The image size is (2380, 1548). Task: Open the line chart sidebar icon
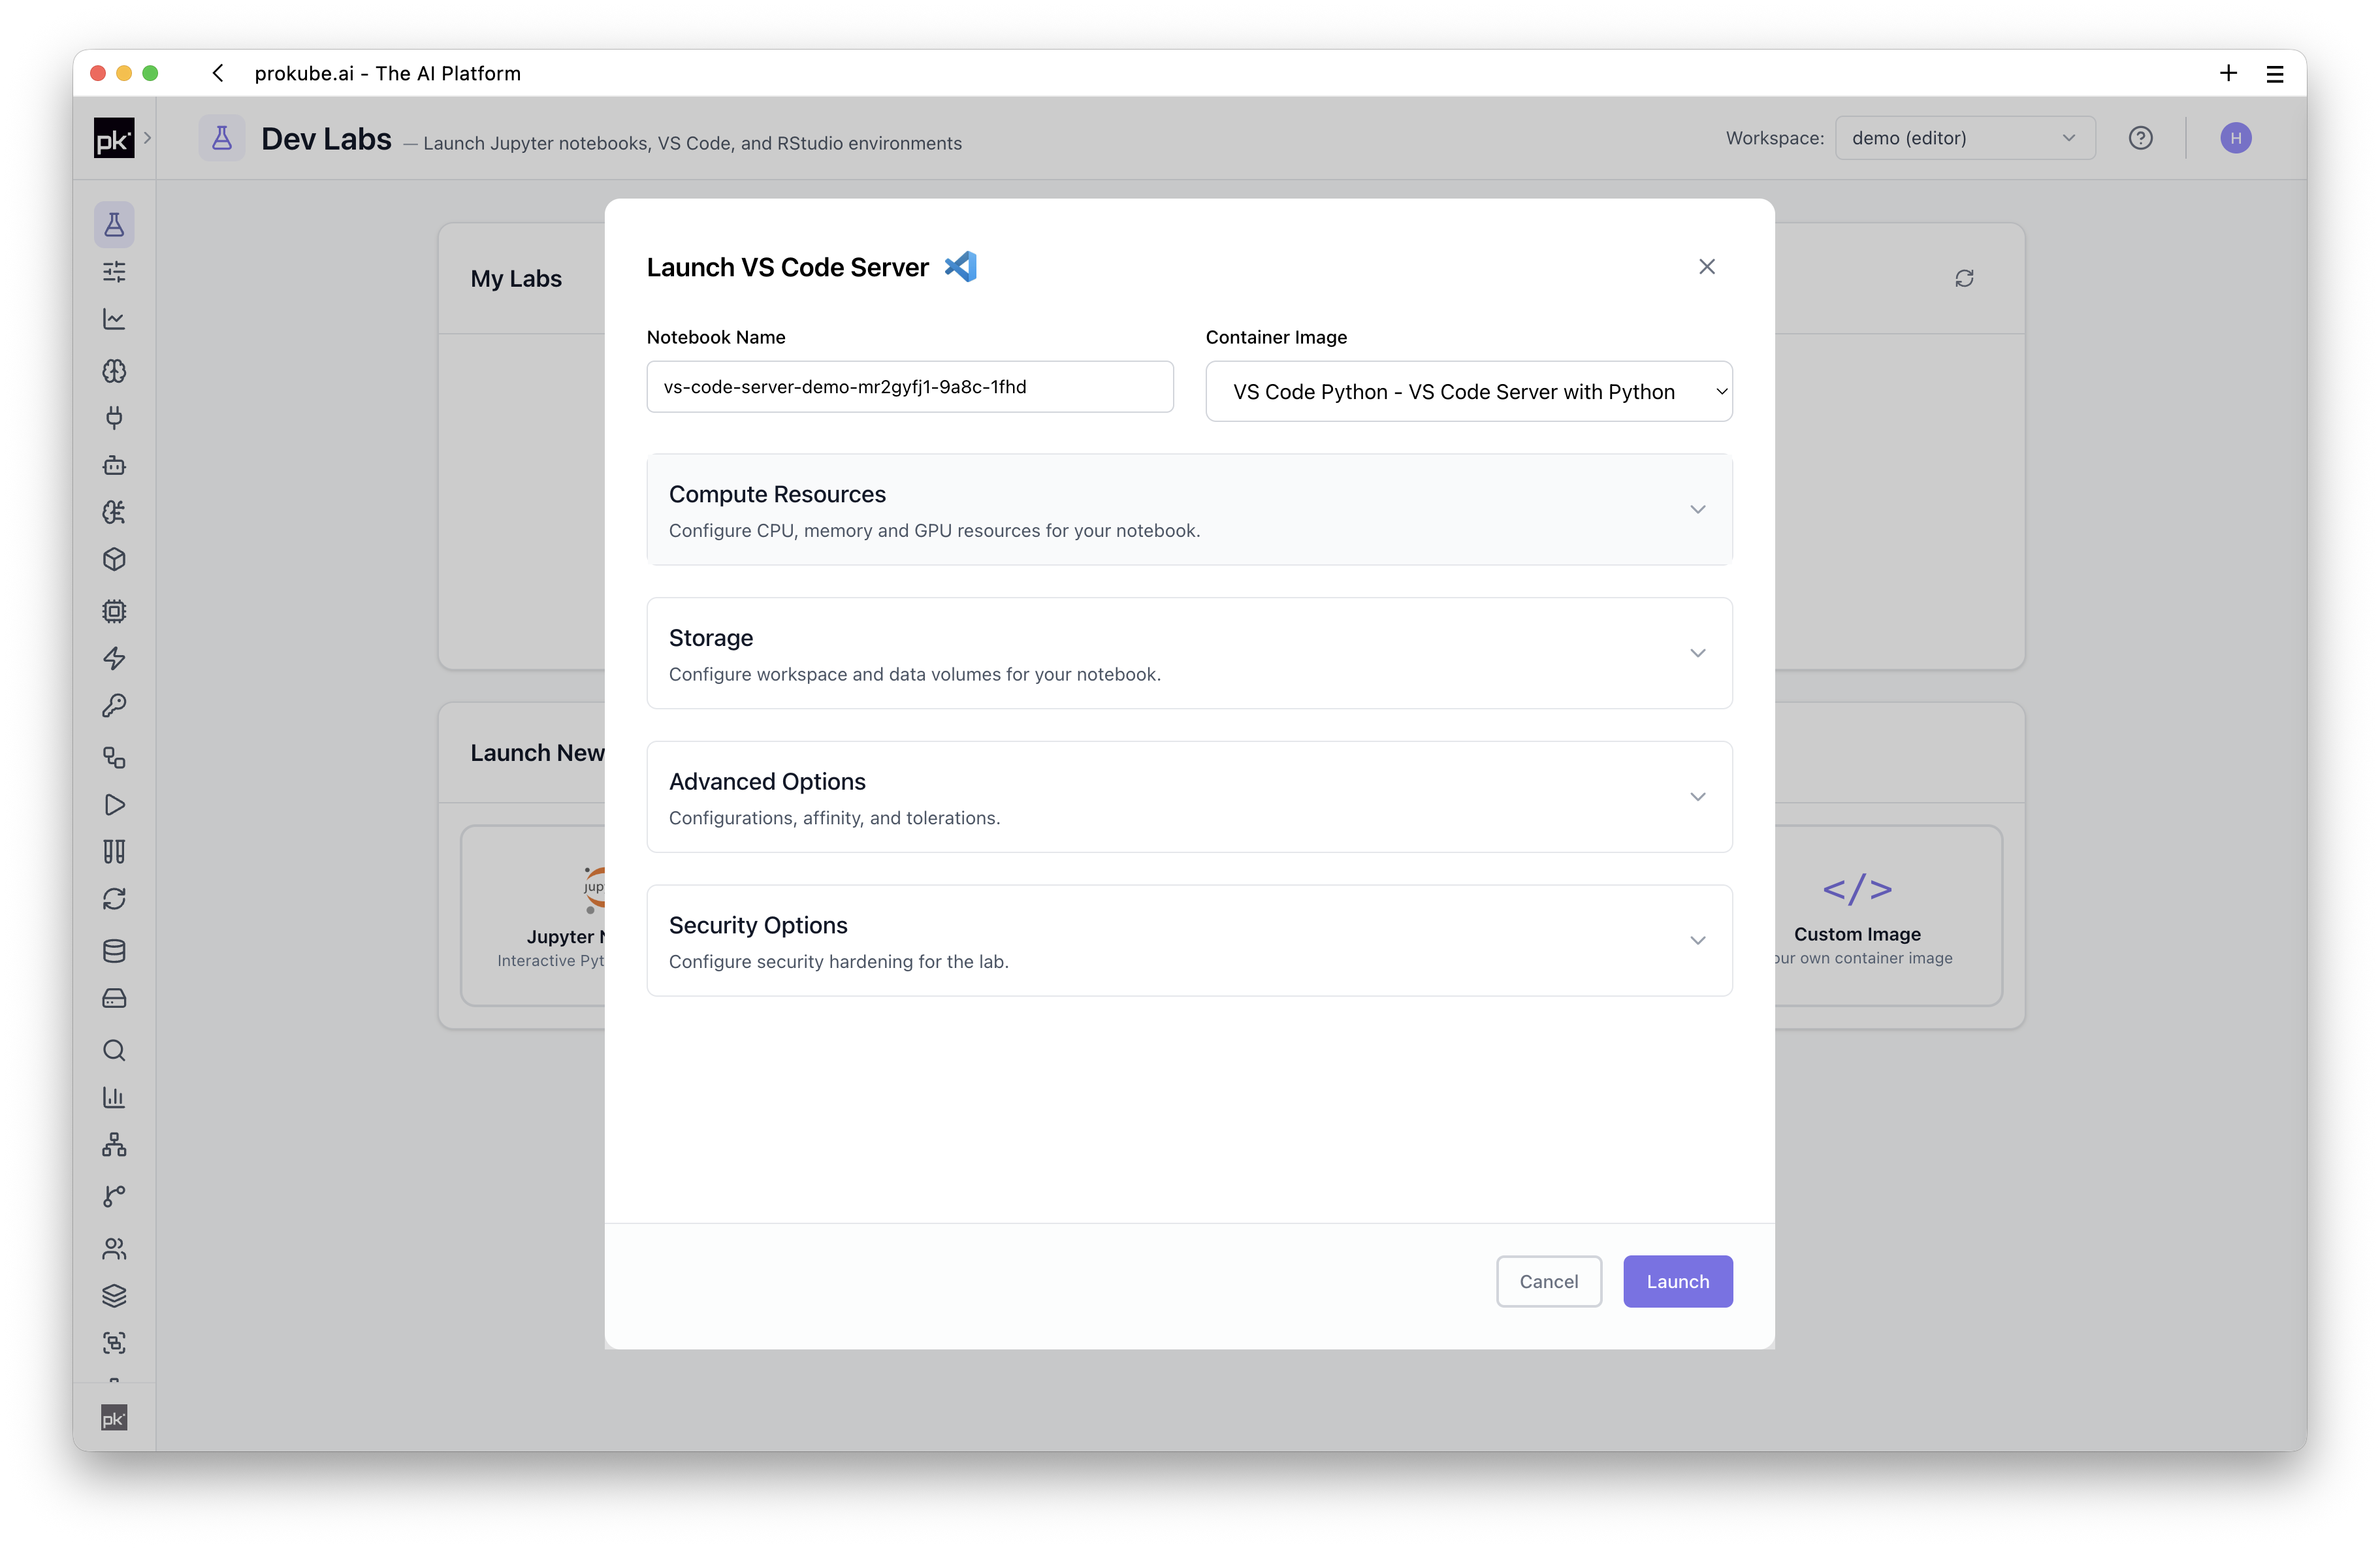[114, 319]
